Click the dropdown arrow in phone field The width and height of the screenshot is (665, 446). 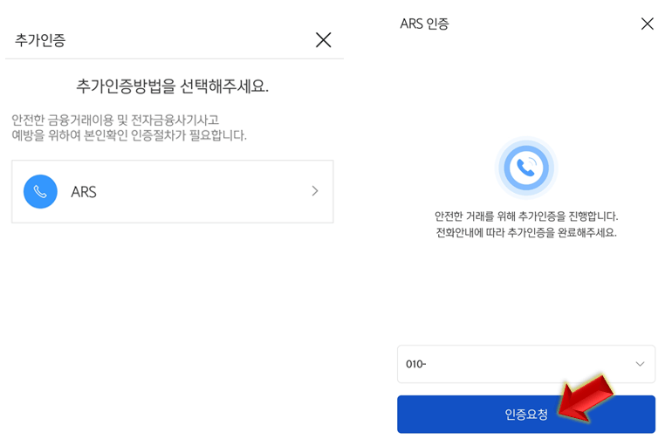click(x=640, y=364)
